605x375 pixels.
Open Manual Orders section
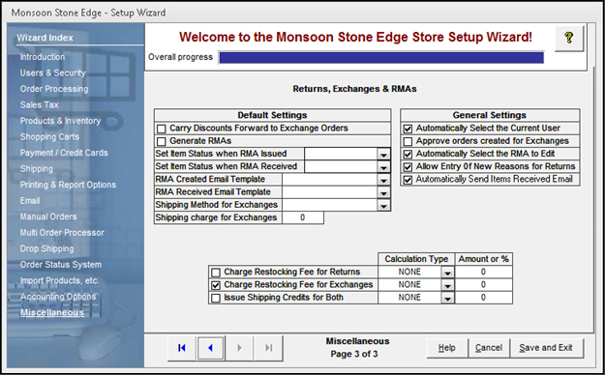pyautogui.click(x=48, y=216)
